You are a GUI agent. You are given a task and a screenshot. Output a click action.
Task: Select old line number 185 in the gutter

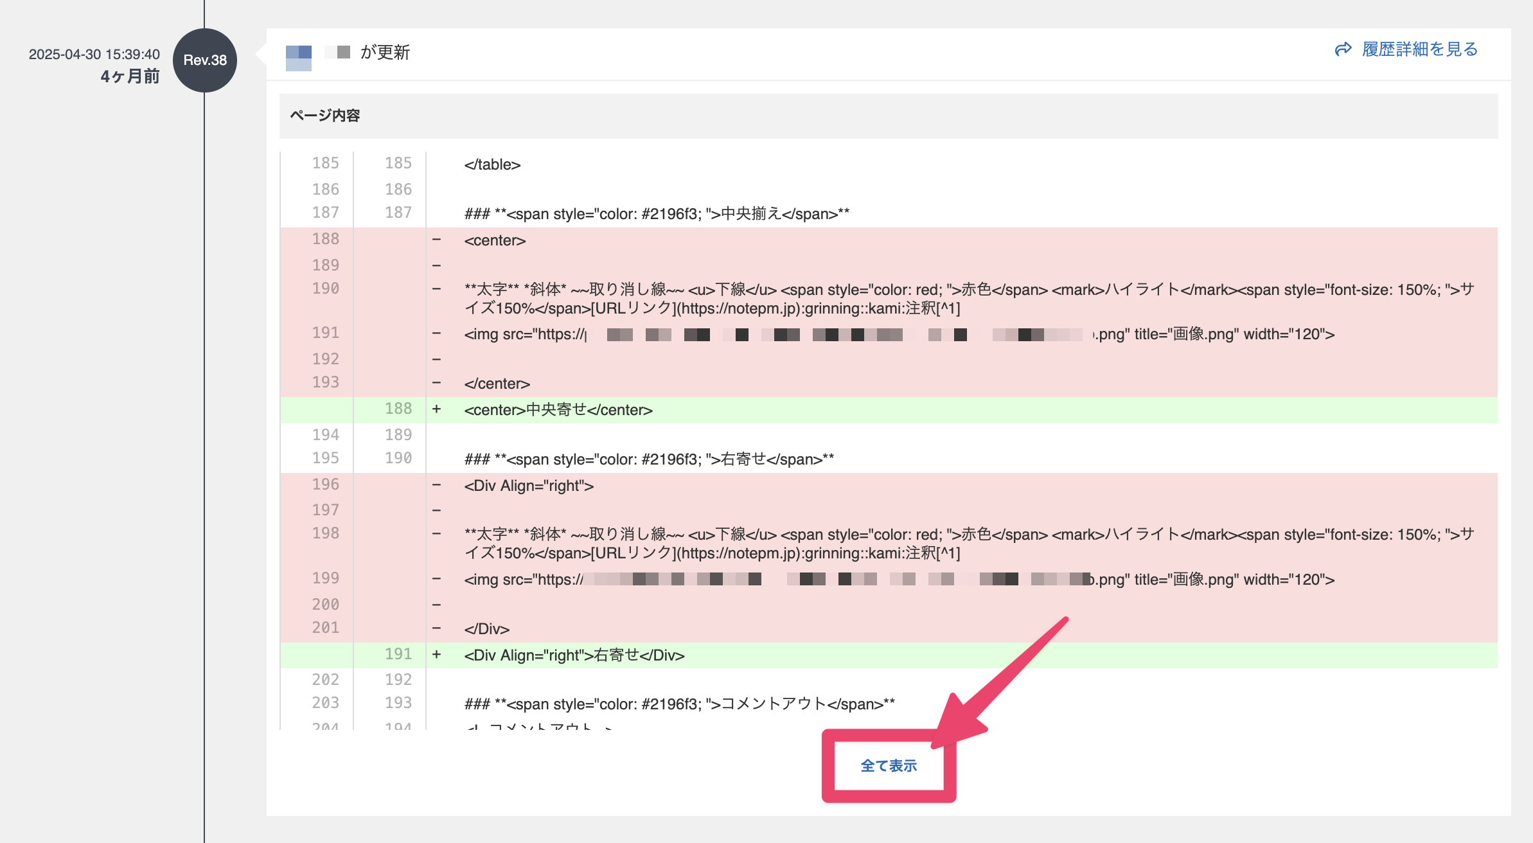(325, 163)
